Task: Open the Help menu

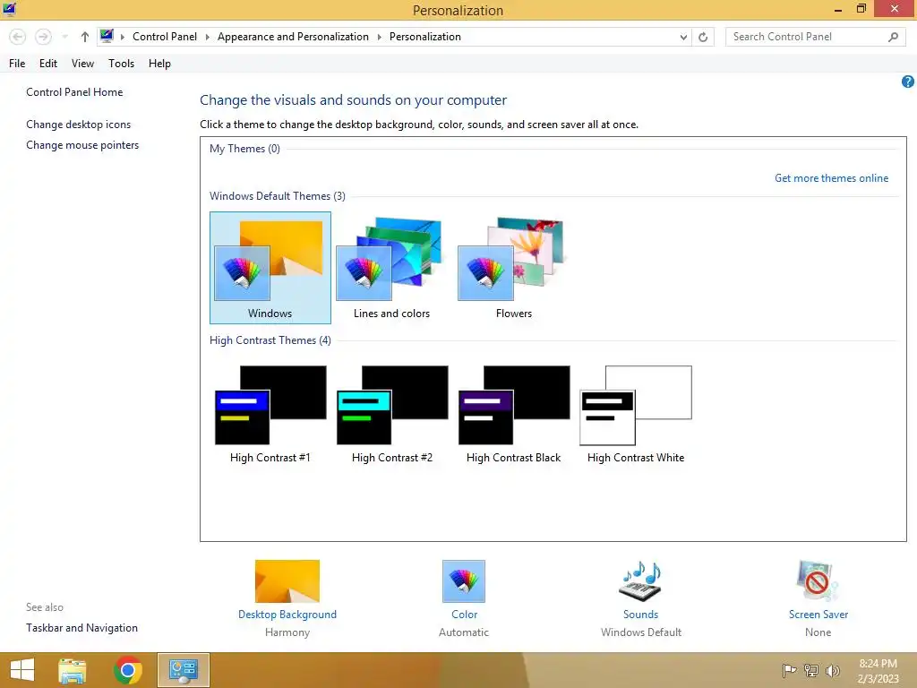Action: click(159, 64)
